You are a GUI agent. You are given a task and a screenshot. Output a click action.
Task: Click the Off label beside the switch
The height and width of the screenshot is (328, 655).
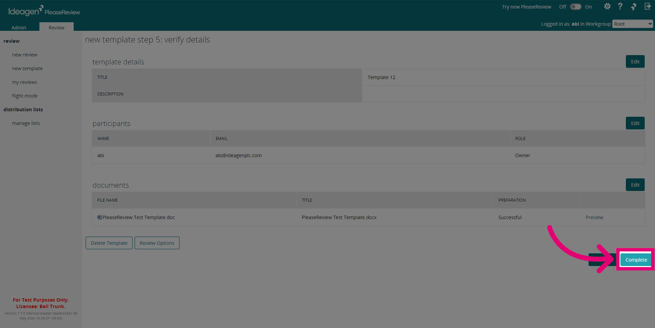pyautogui.click(x=563, y=7)
